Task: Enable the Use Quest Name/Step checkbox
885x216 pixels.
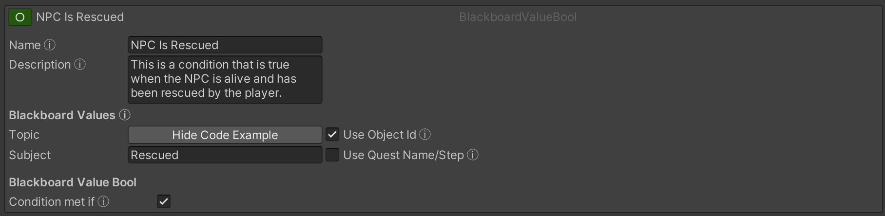Action: (x=332, y=155)
